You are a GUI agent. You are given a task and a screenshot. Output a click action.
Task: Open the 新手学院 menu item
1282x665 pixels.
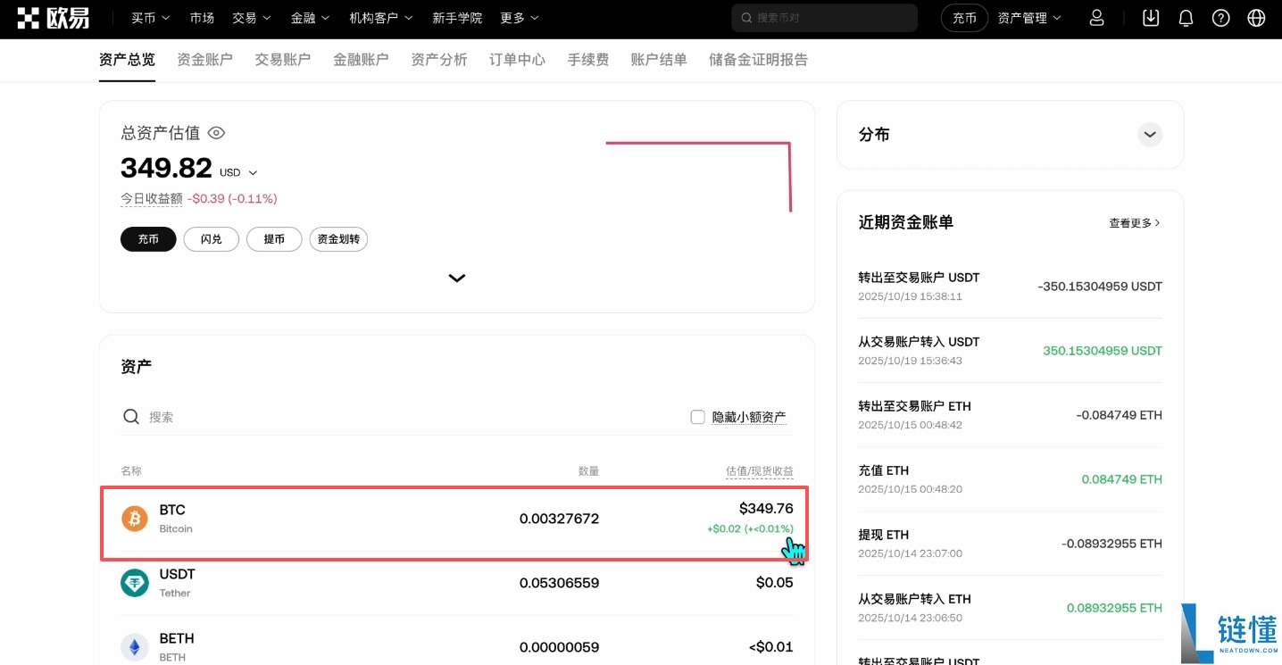(x=457, y=18)
